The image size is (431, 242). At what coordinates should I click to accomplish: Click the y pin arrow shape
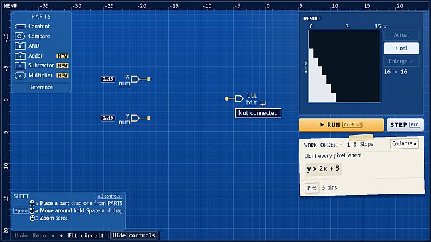(x=135, y=118)
